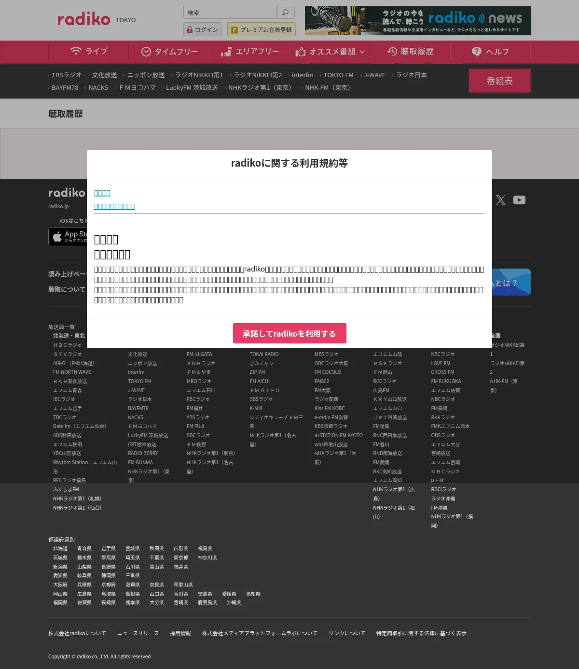Open TOKAI RADIO footer link

coord(264,355)
